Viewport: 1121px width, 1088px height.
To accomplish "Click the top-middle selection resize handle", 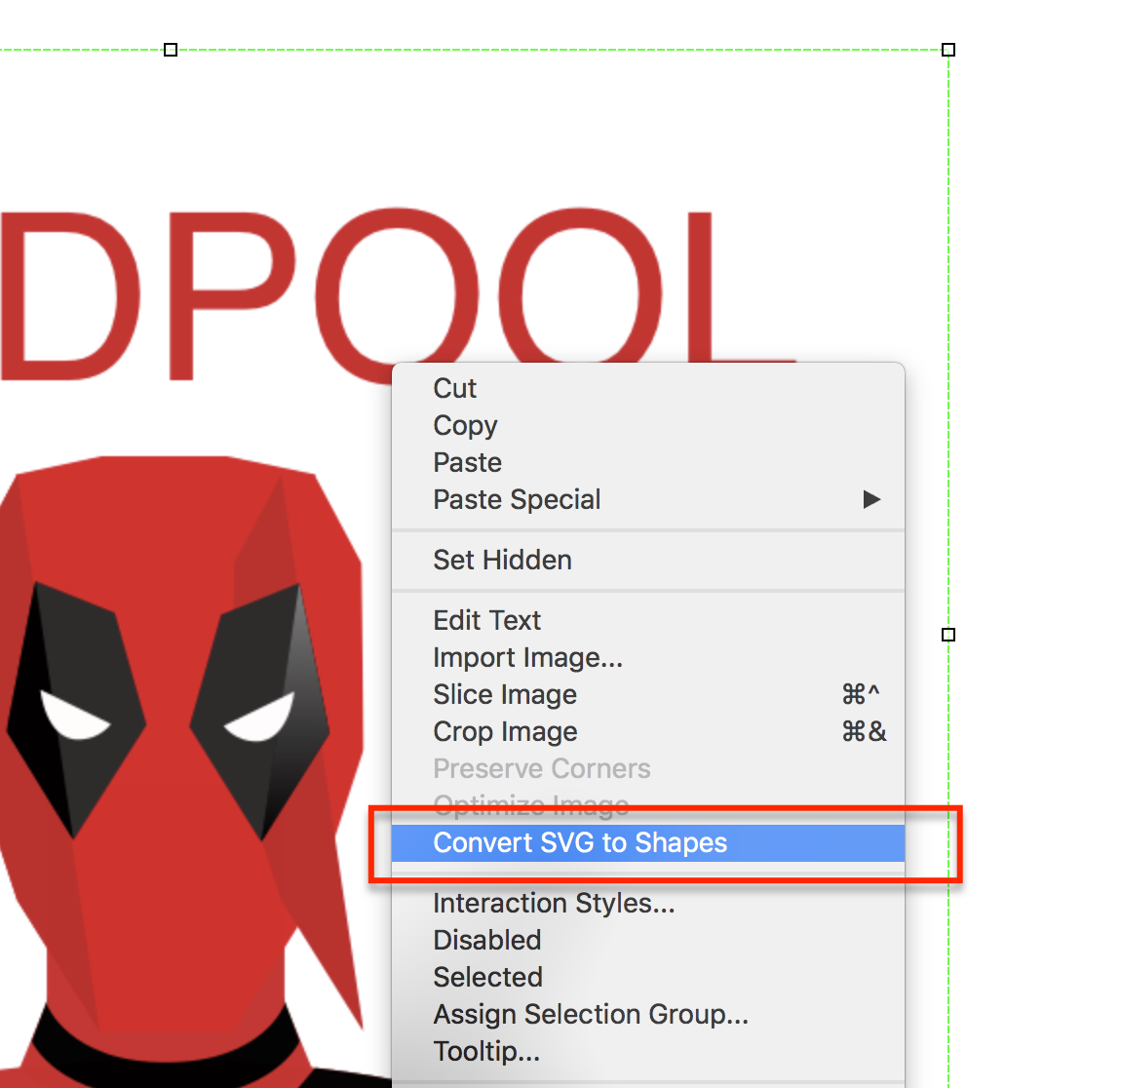I will point(171,50).
